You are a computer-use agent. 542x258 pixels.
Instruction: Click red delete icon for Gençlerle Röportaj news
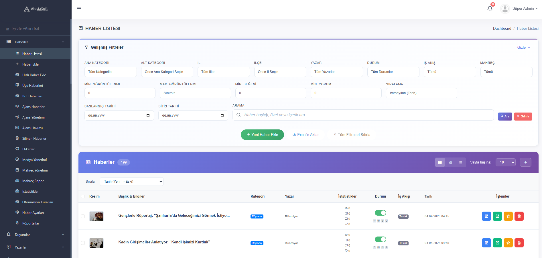point(519,216)
